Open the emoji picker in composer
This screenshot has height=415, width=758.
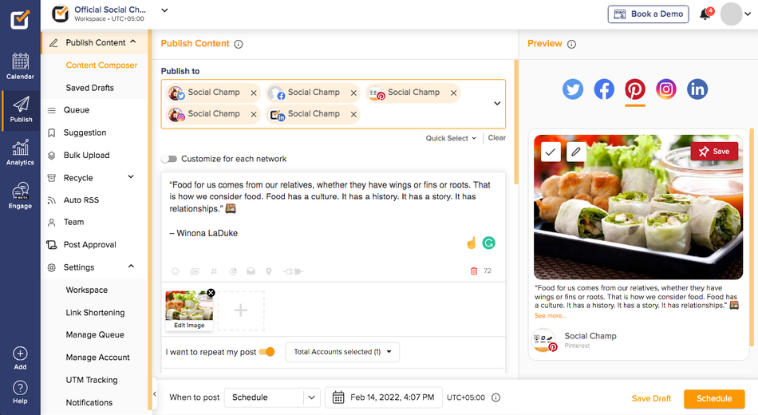(x=176, y=271)
